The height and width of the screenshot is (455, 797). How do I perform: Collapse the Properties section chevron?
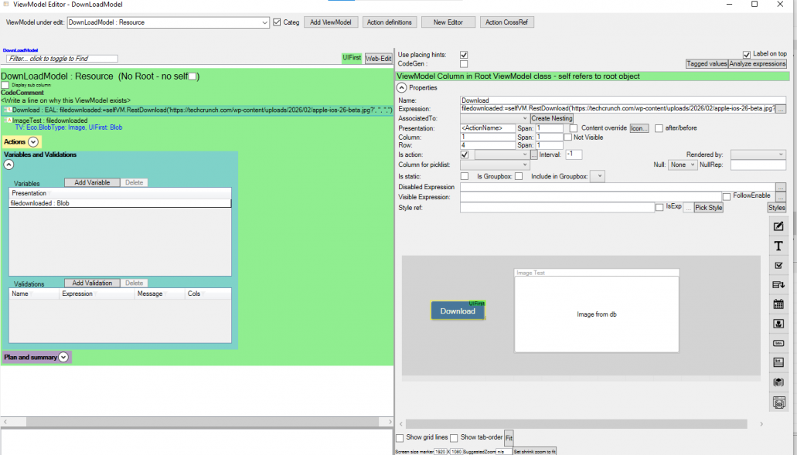click(x=400, y=87)
